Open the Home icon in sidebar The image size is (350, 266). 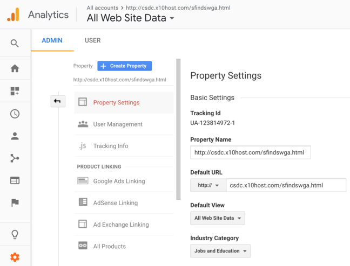coord(15,68)
